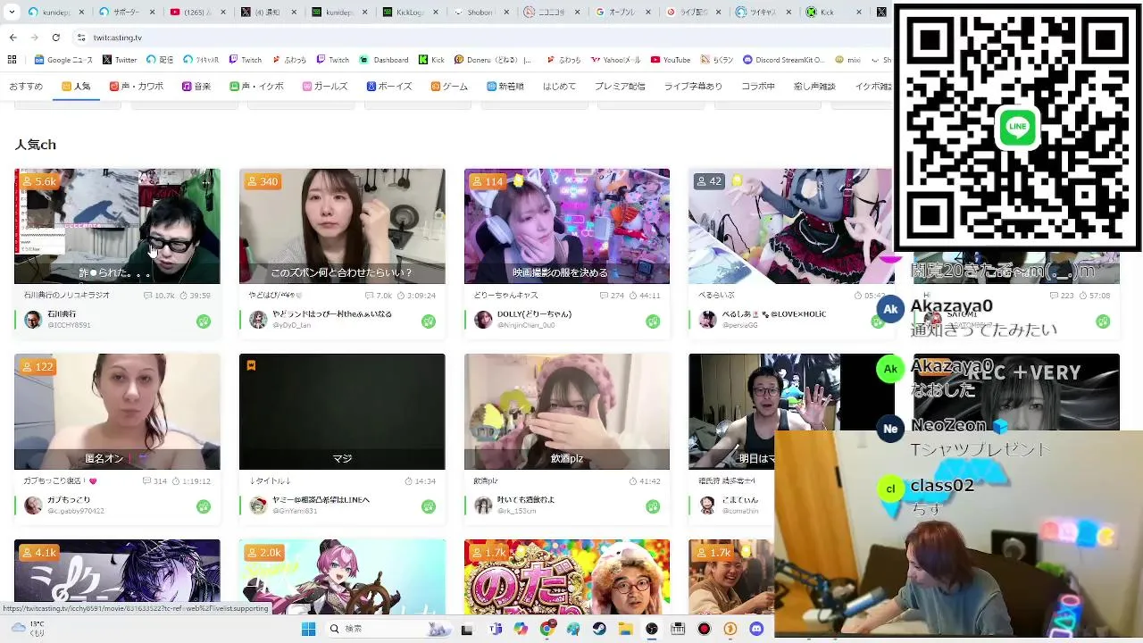
Task: Switch to the (1265) YouTube browser tab
Action: coord(196,13)
